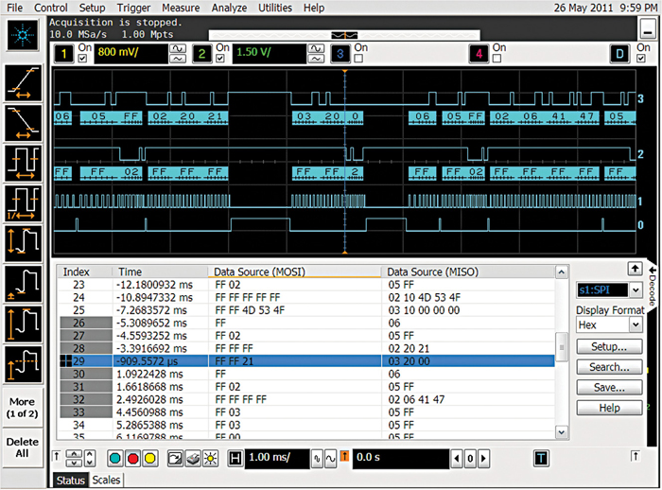This screenshot has width=662, height=490.
Task: Open the s1:SPI decode source dropdown
Action: coord(635,289)
